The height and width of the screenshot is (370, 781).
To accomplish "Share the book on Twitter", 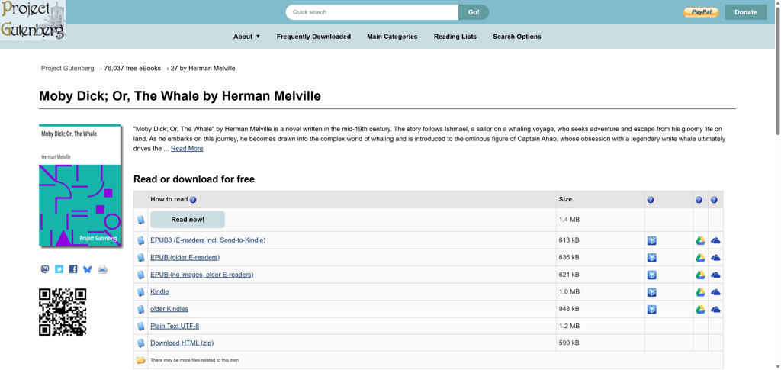I will [x=59, y=269].
